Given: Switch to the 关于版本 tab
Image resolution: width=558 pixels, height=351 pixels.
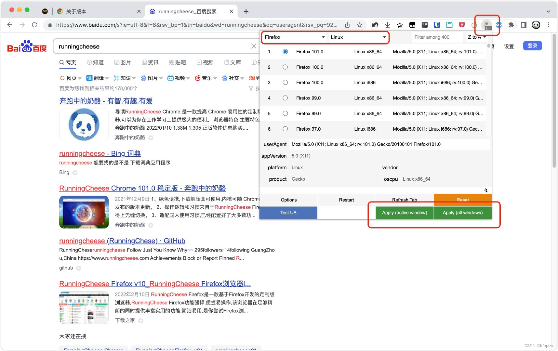Looking at the screenshot, I should [99, 11].
